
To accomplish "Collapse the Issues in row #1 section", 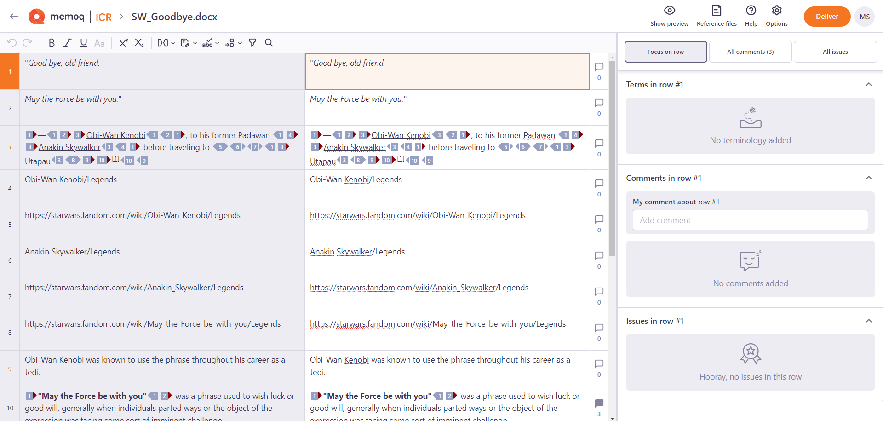I will 869,321.
